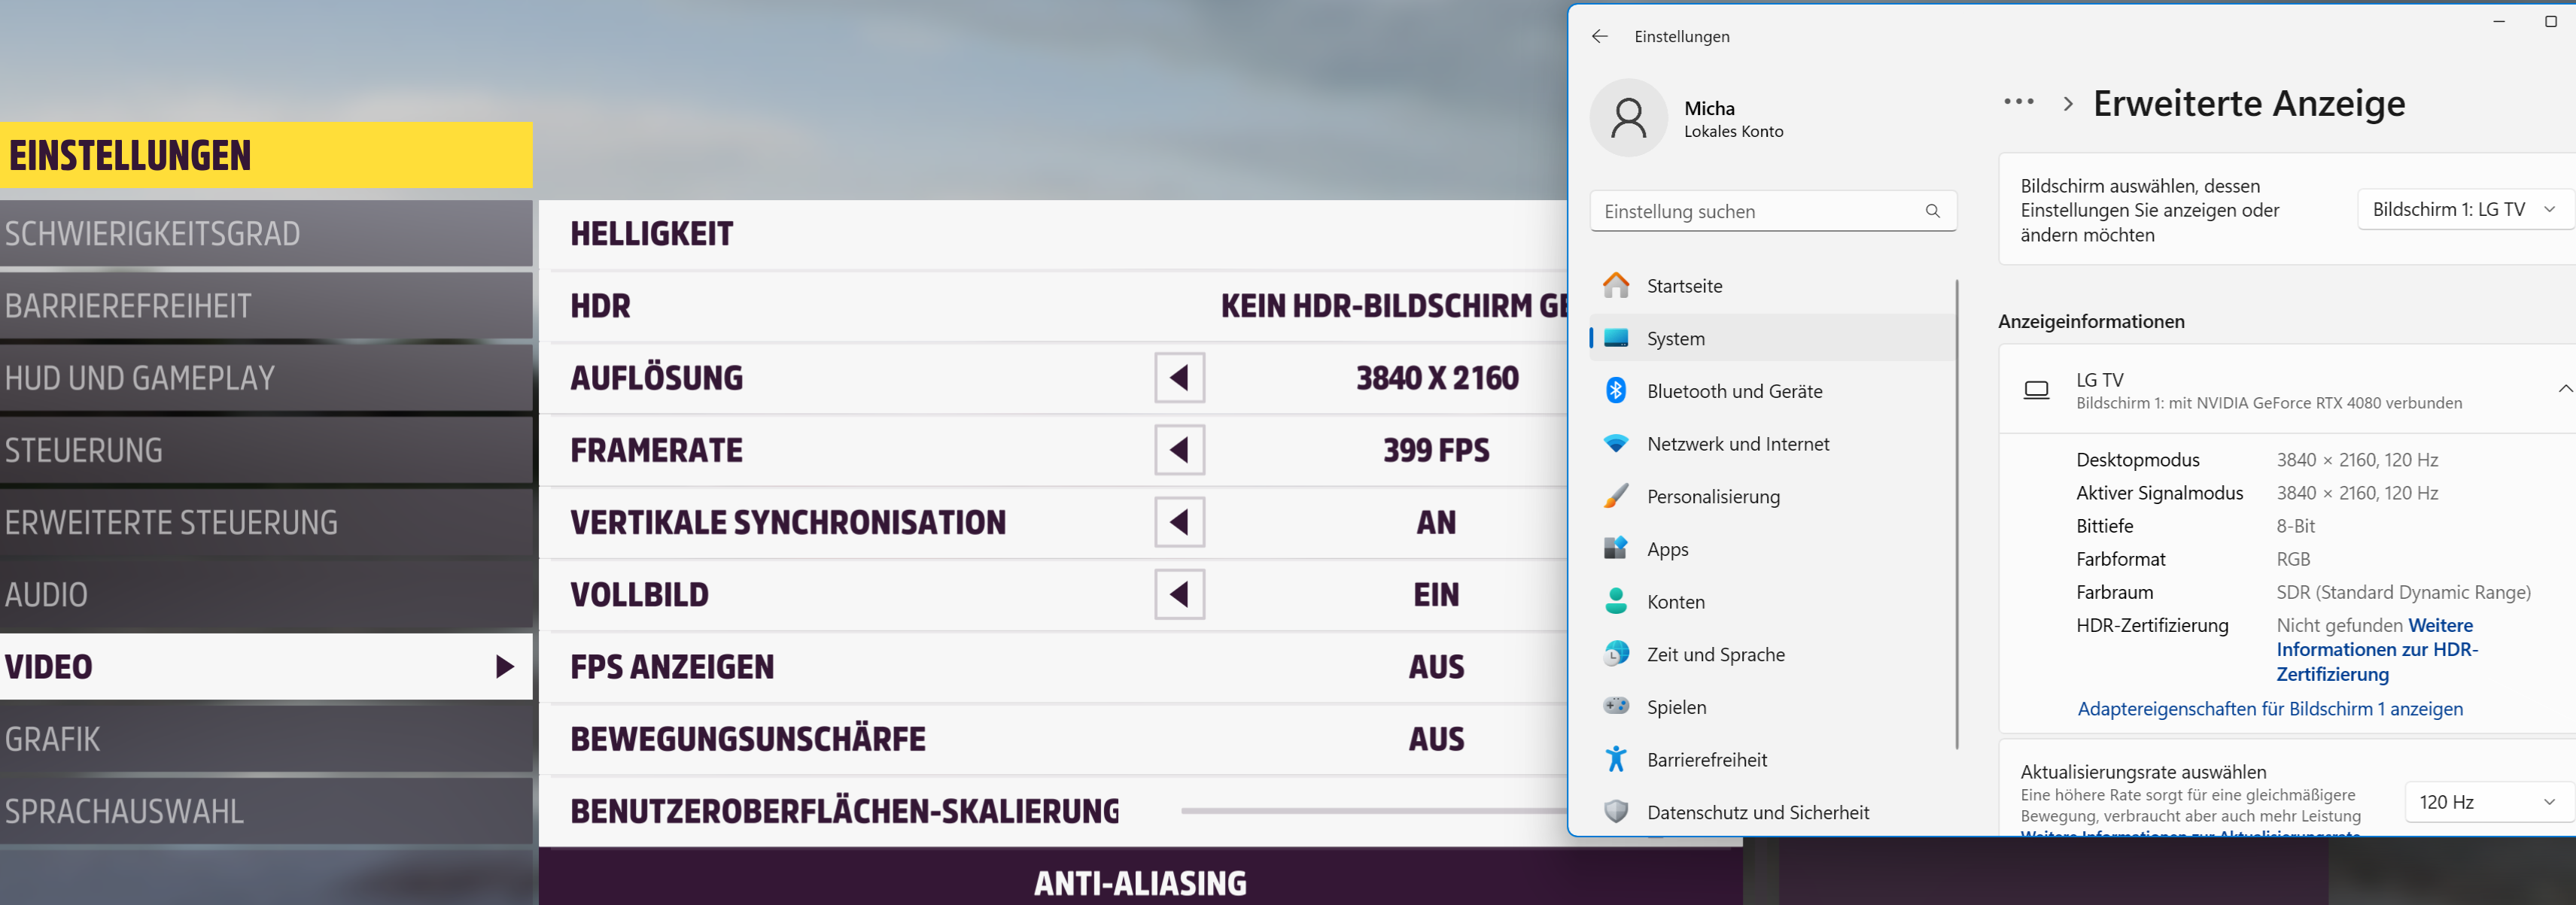Open the Apps settings section

click(1667, 549)
